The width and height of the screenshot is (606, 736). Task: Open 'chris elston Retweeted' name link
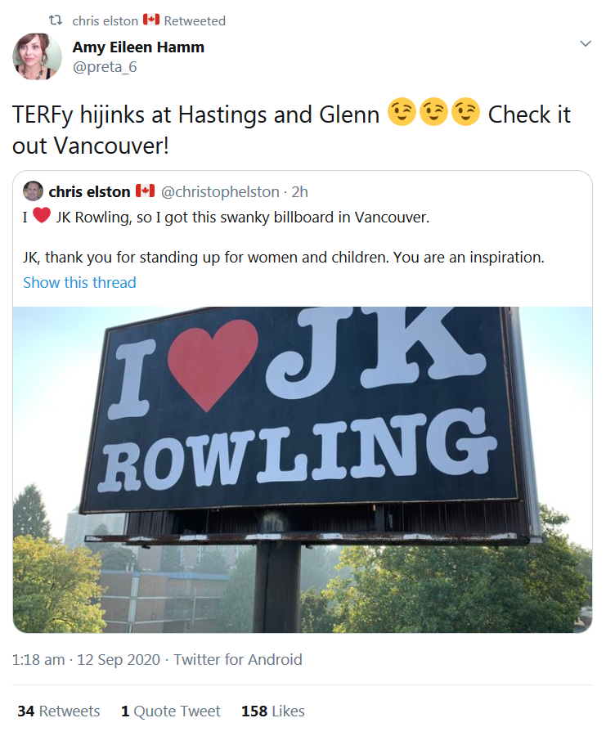click(x=105, y=20)
